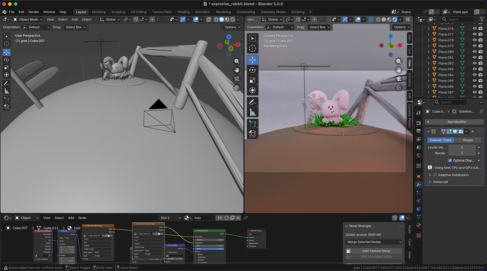Click the Add Modifier button

click(x=455, y=122)
